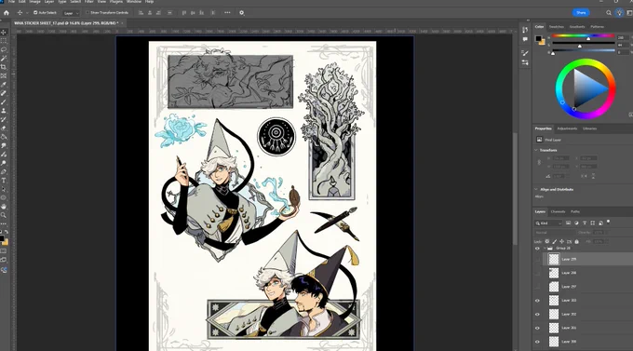The image size is (633, 351).
Task: Filter layers by smart objects icon
Action: 600,223
